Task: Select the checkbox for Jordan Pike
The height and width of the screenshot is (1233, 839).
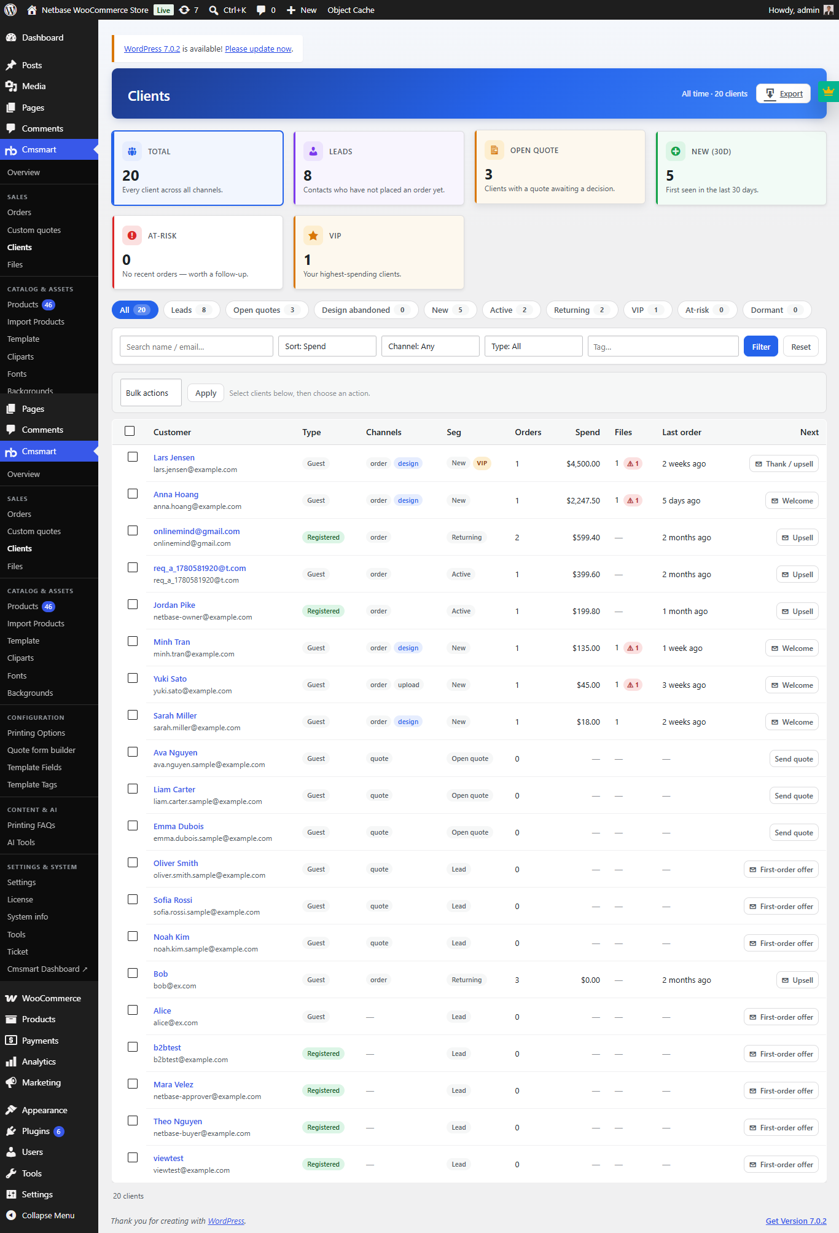Action: 133,604
